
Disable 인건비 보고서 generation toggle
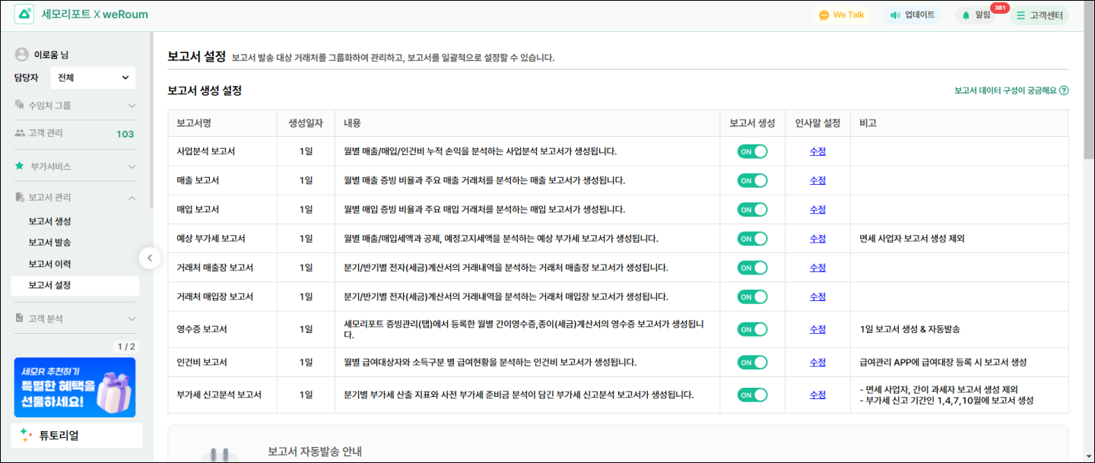pyautogui.click(x=752, y=362)
